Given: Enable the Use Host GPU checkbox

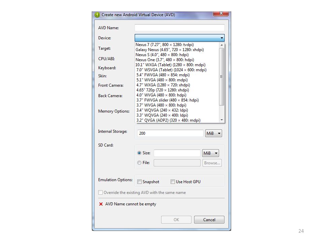Looking at the screenshot, I should click(x=173, y=182).
